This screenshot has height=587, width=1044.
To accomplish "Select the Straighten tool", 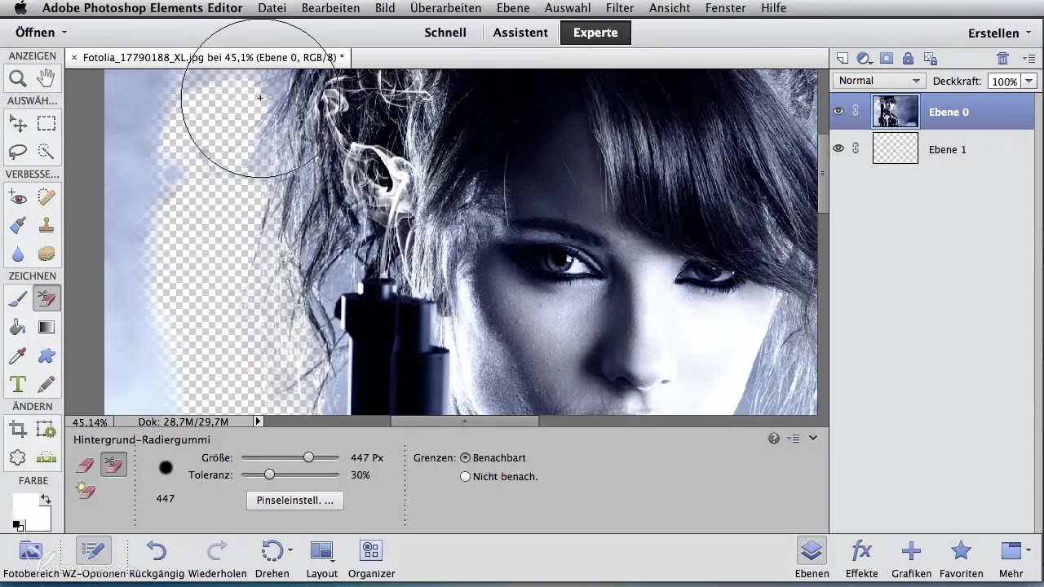I will (x=46, y=457).
